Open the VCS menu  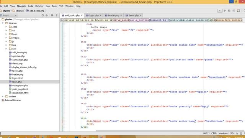pyautogui.click(x=61, y=6)
